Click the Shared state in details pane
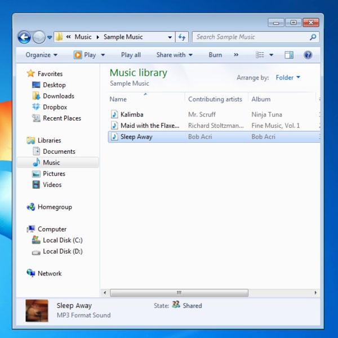Viewport: 338px width, 338px height. point(192,306)
